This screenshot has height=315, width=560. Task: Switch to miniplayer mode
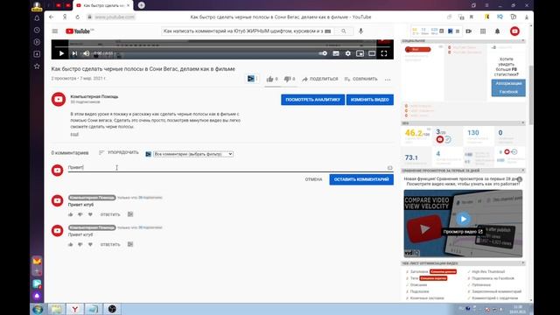click(360, 53)
